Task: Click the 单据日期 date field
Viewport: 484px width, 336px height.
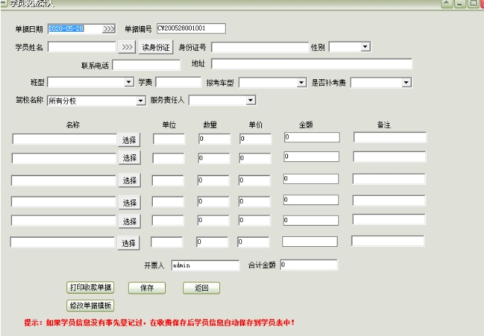Action: pyautogui.click(x=75, y=29)
